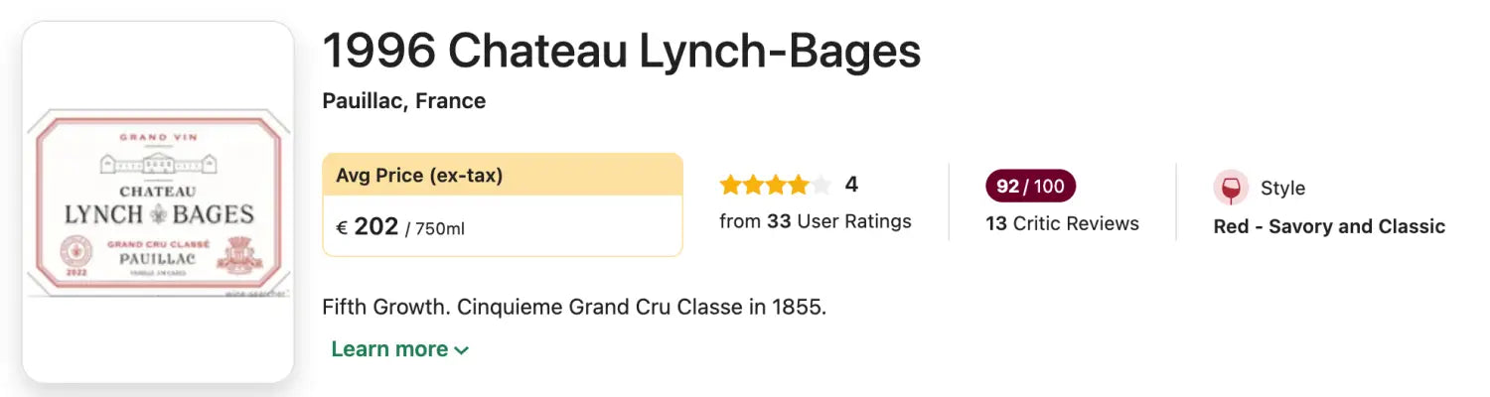1490x397 pixels.
Task: Click the average rating number 4
Action: (851, 185)
